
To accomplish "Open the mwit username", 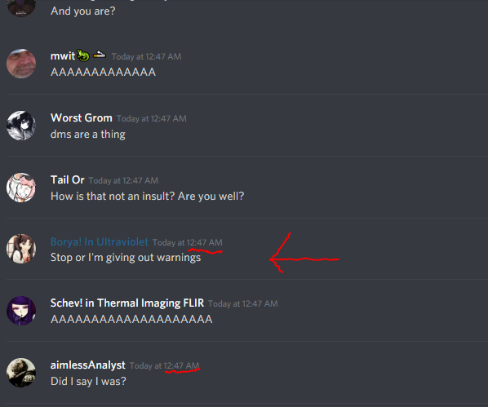I will [63, 56].
